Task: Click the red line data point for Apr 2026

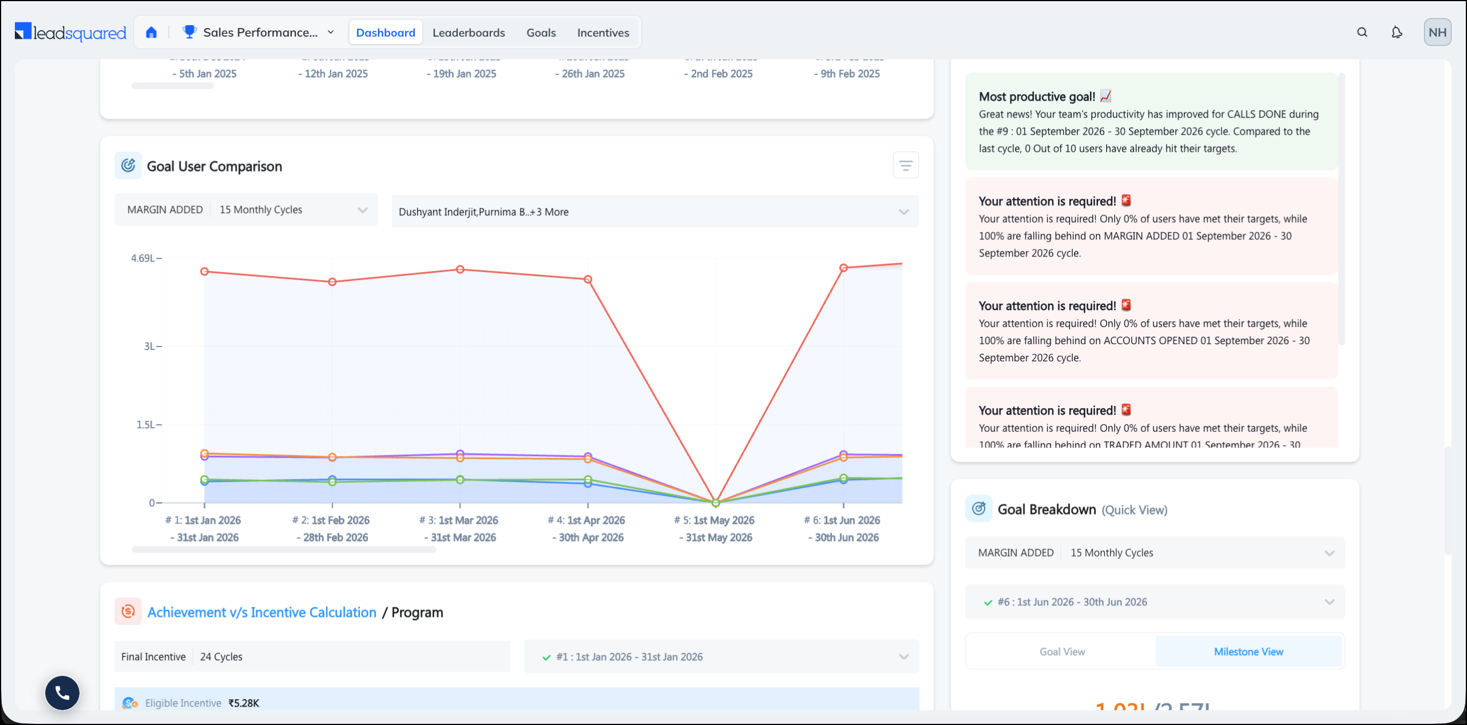Action: pos(588,279)
